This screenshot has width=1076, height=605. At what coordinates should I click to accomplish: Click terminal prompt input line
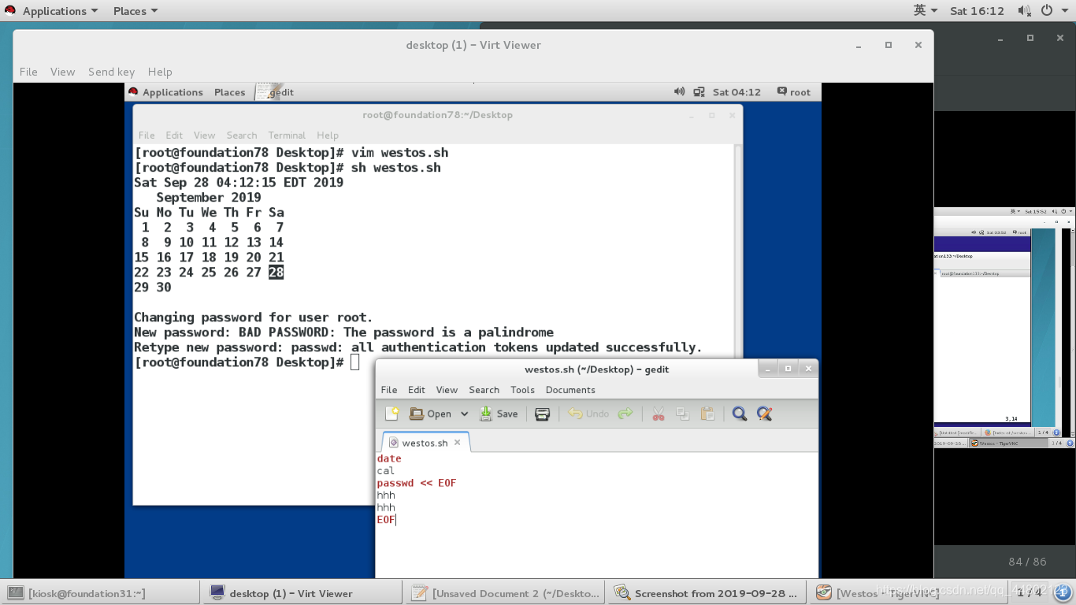(247, 362)
